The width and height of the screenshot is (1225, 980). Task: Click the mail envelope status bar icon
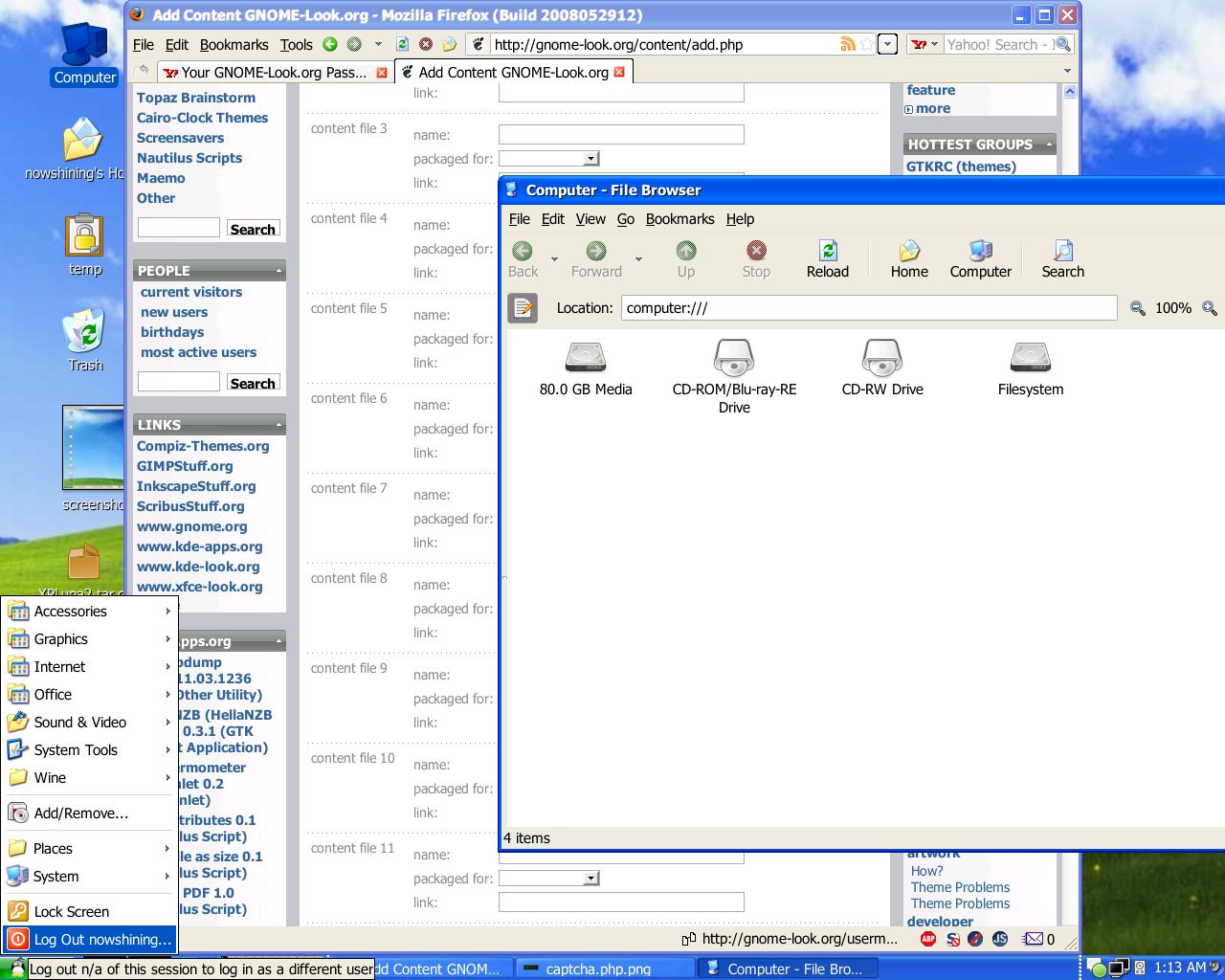coord(1034,939)
